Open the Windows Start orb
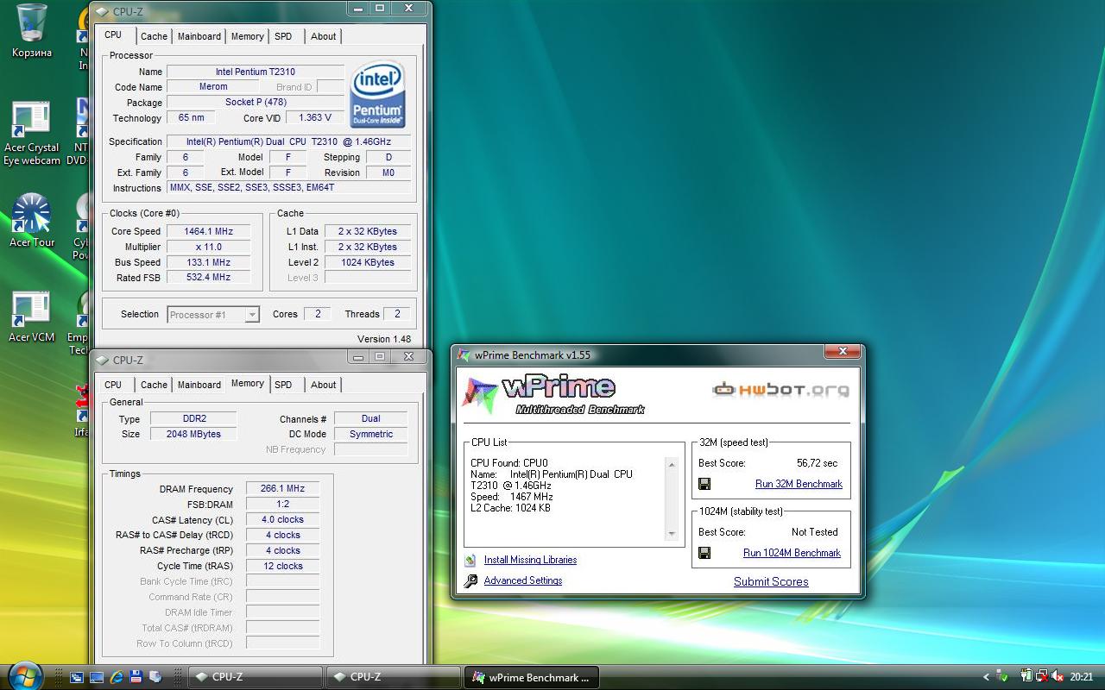The height and width of the screenshot is (690, 1105). [25, 675]
